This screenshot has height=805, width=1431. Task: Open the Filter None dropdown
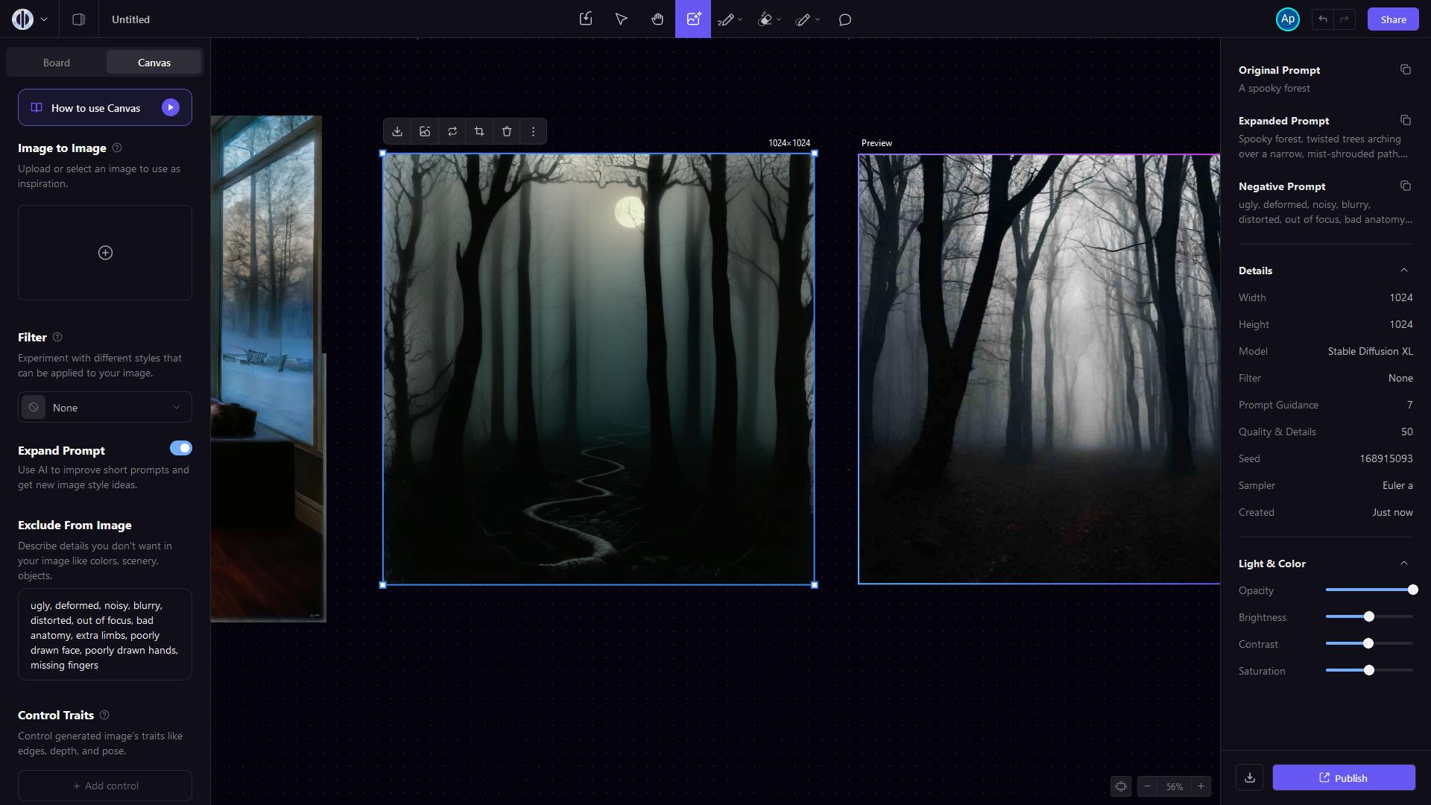click(105, 408)
